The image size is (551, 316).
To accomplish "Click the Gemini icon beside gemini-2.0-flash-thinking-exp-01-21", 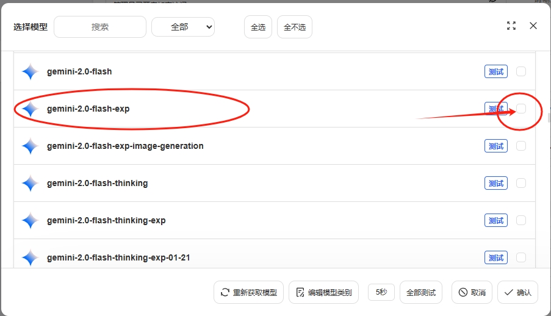I will (x=31, y=258).
